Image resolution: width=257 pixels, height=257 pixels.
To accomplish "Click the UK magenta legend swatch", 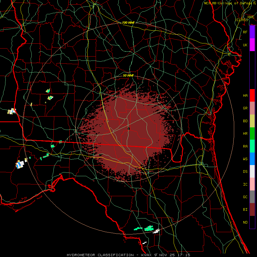I will pos(252,45).
